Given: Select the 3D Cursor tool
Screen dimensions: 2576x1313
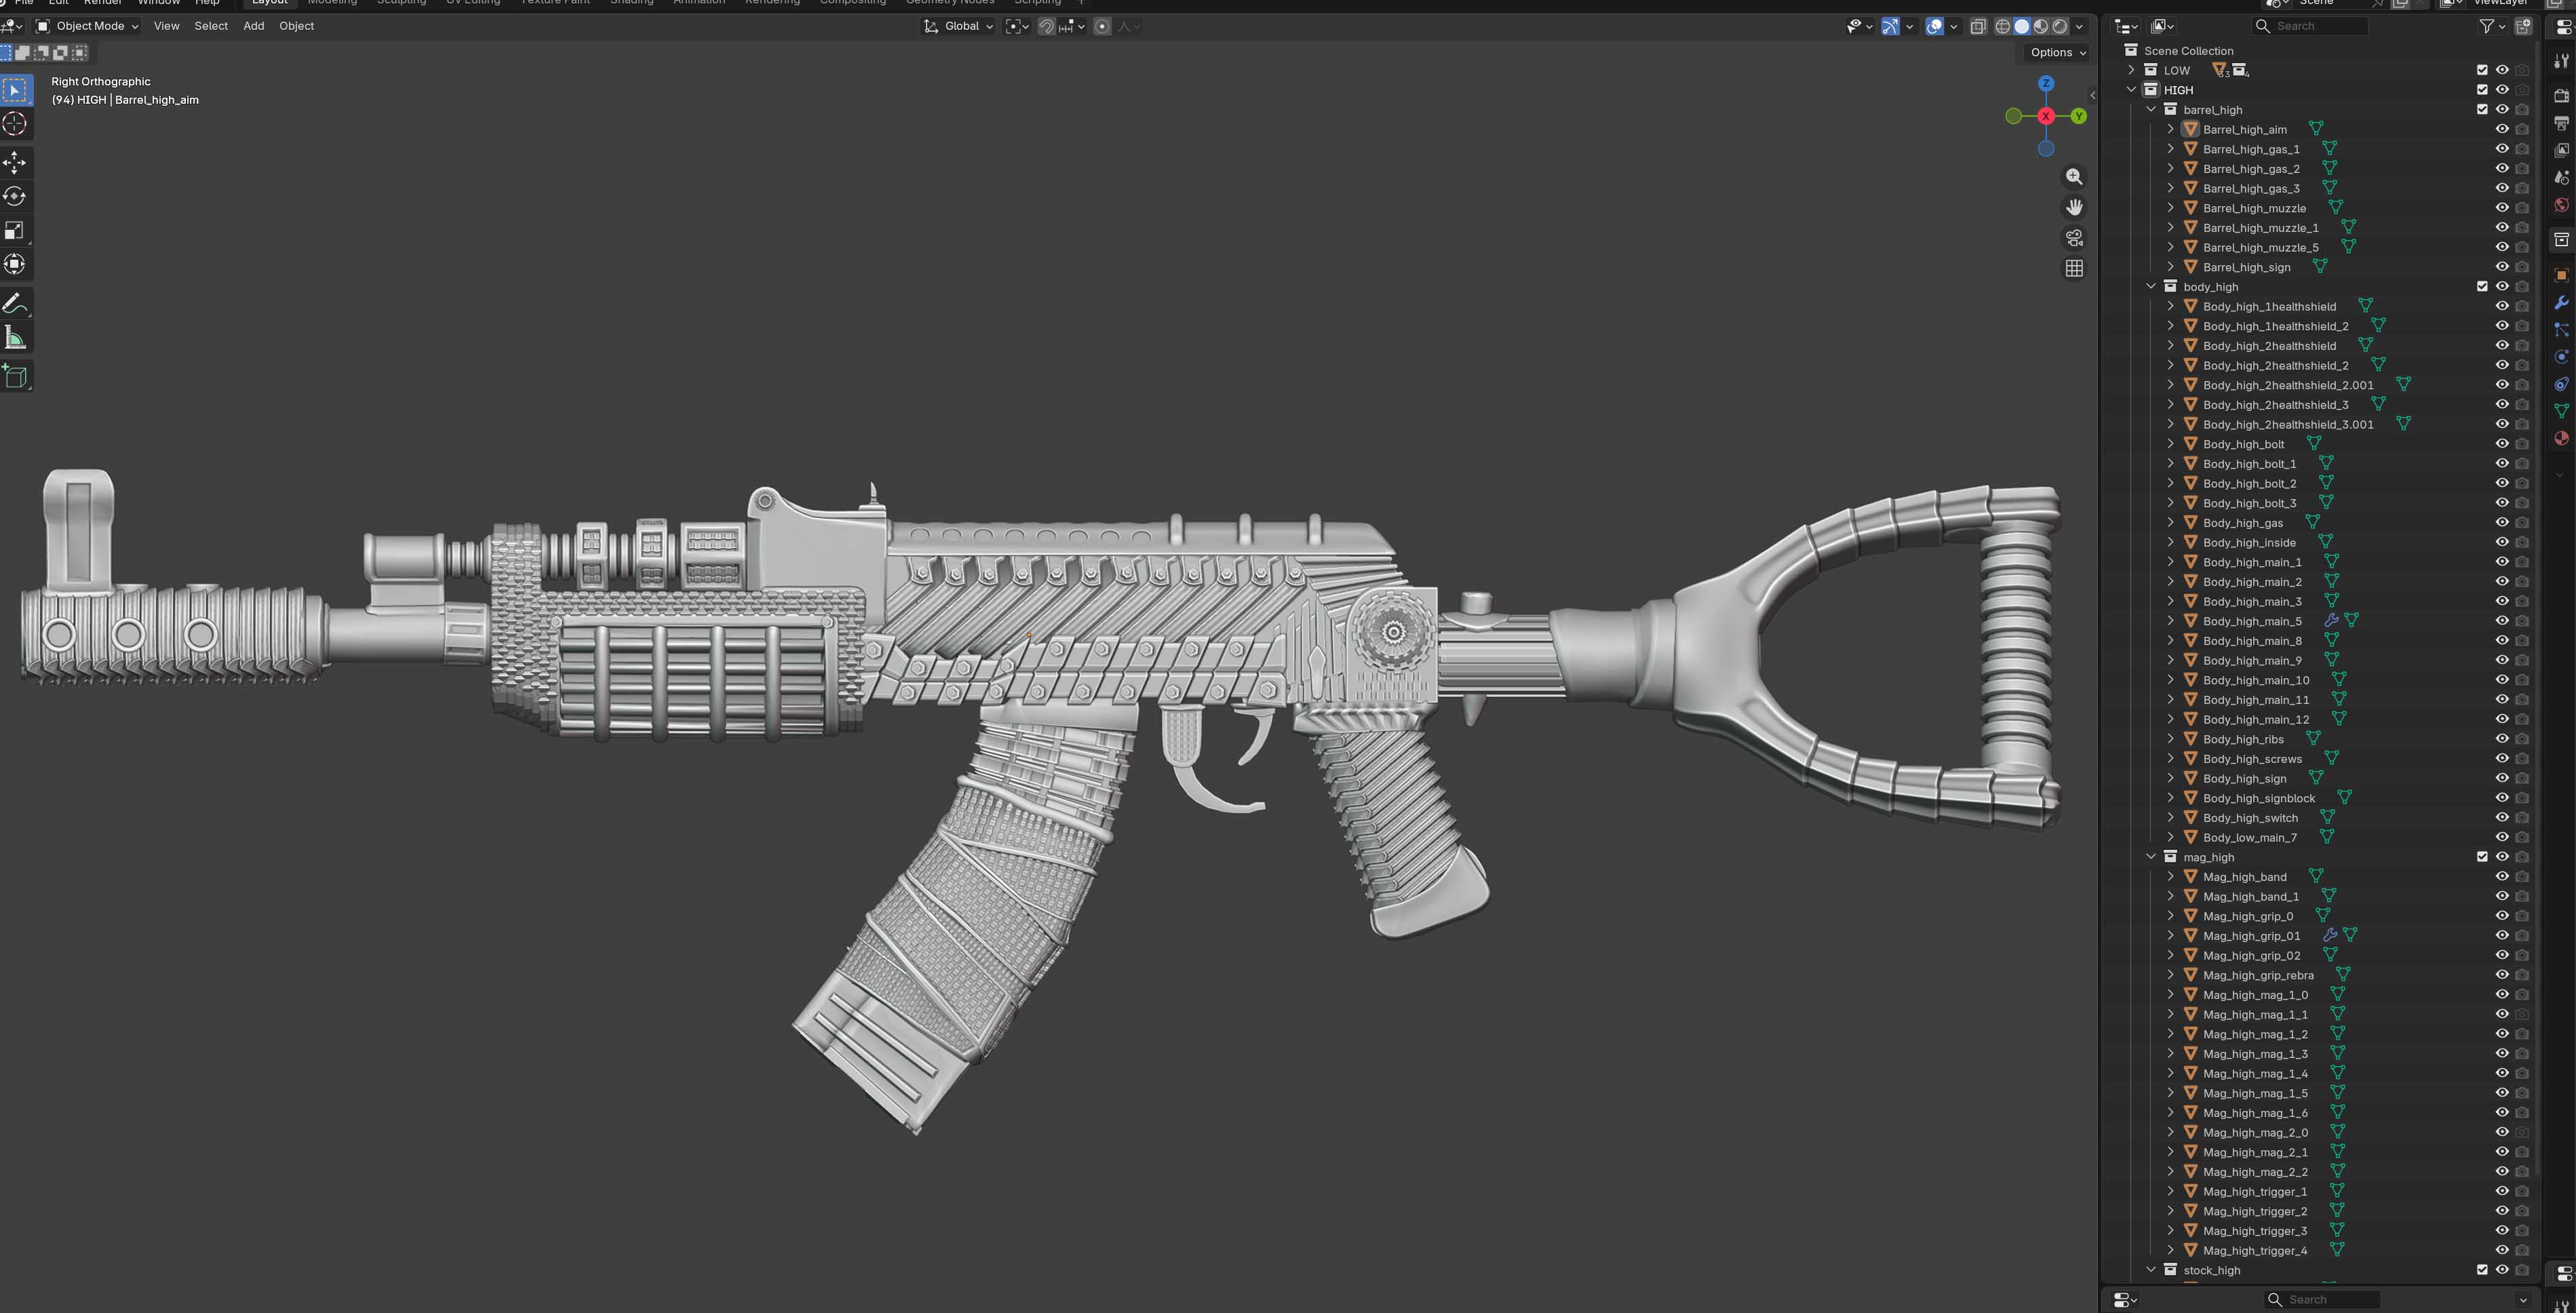Looking at the screenshot, I should (x=15, y=124).
